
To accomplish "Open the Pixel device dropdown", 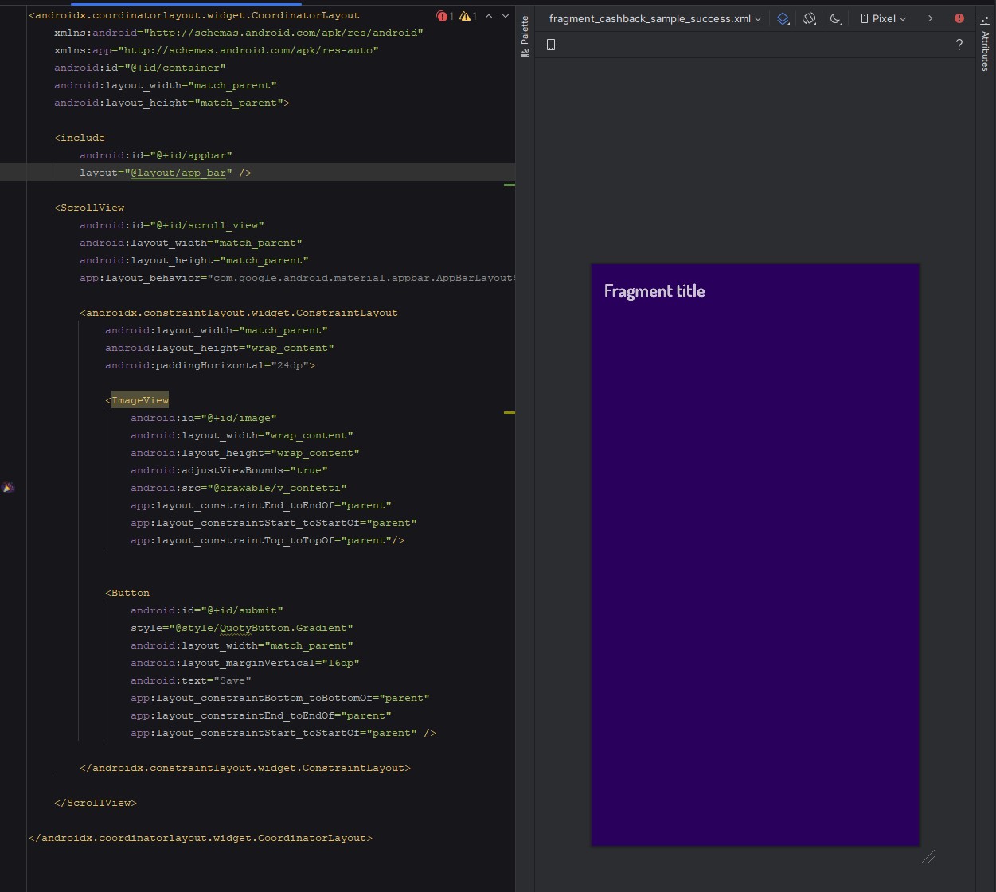I will [x=883, y=19].
